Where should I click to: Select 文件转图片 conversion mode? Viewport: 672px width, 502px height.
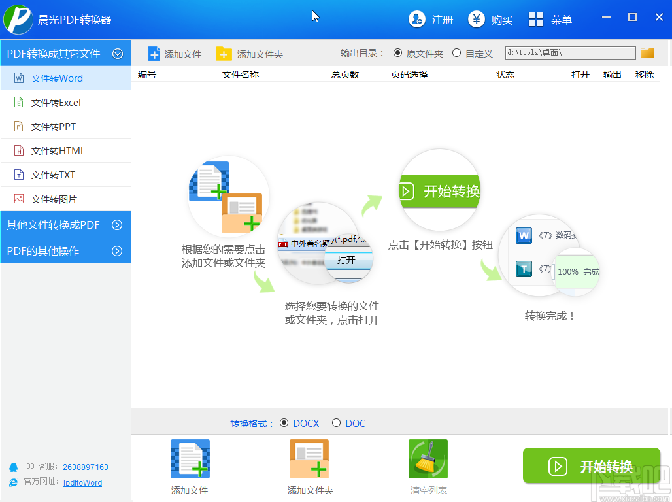56,199
